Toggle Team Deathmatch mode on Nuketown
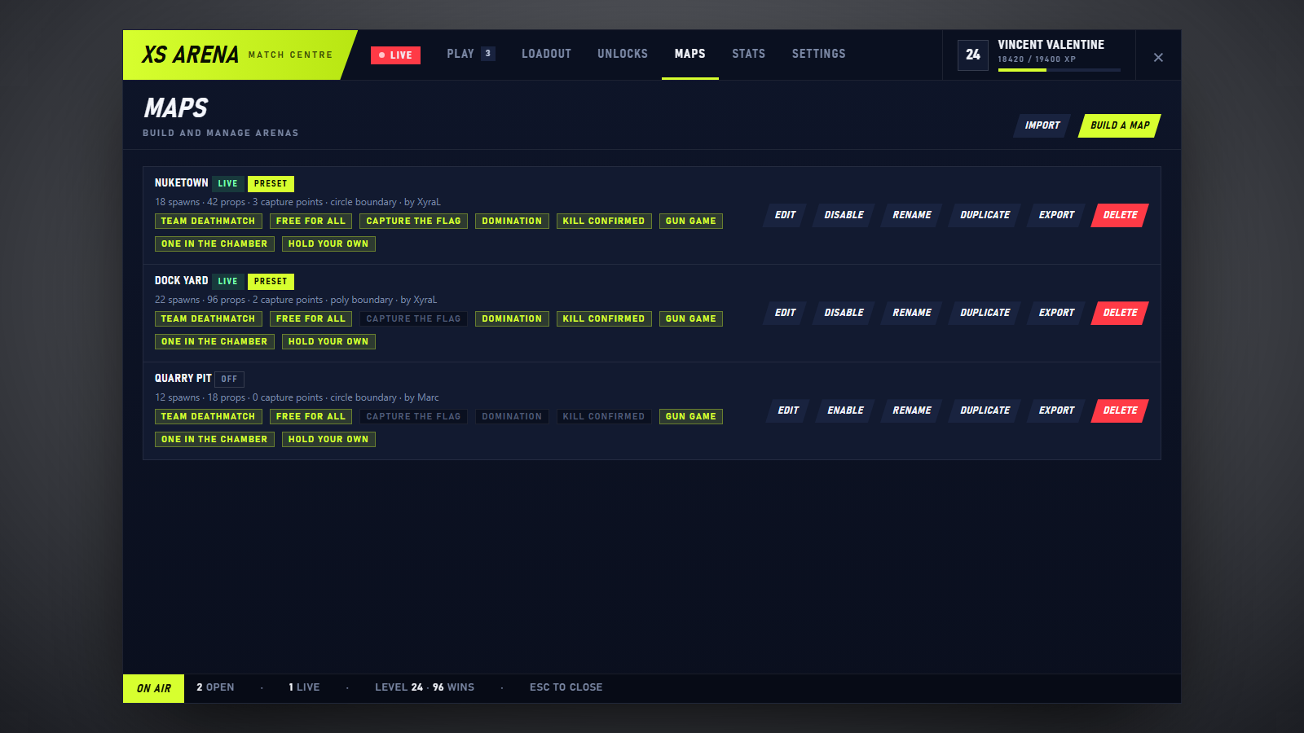The image size is (1304, 733). [209, 221]
